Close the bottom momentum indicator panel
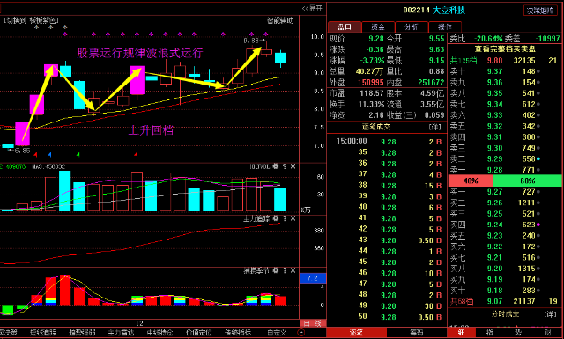564x339 pixels. click(293, 270)
